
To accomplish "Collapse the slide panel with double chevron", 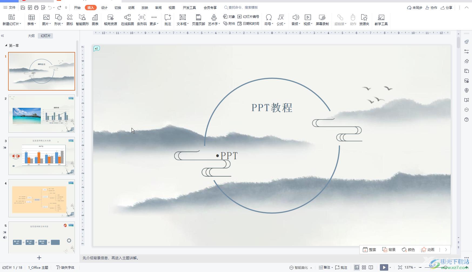I will pyautogui.click(x=3, y=36).
